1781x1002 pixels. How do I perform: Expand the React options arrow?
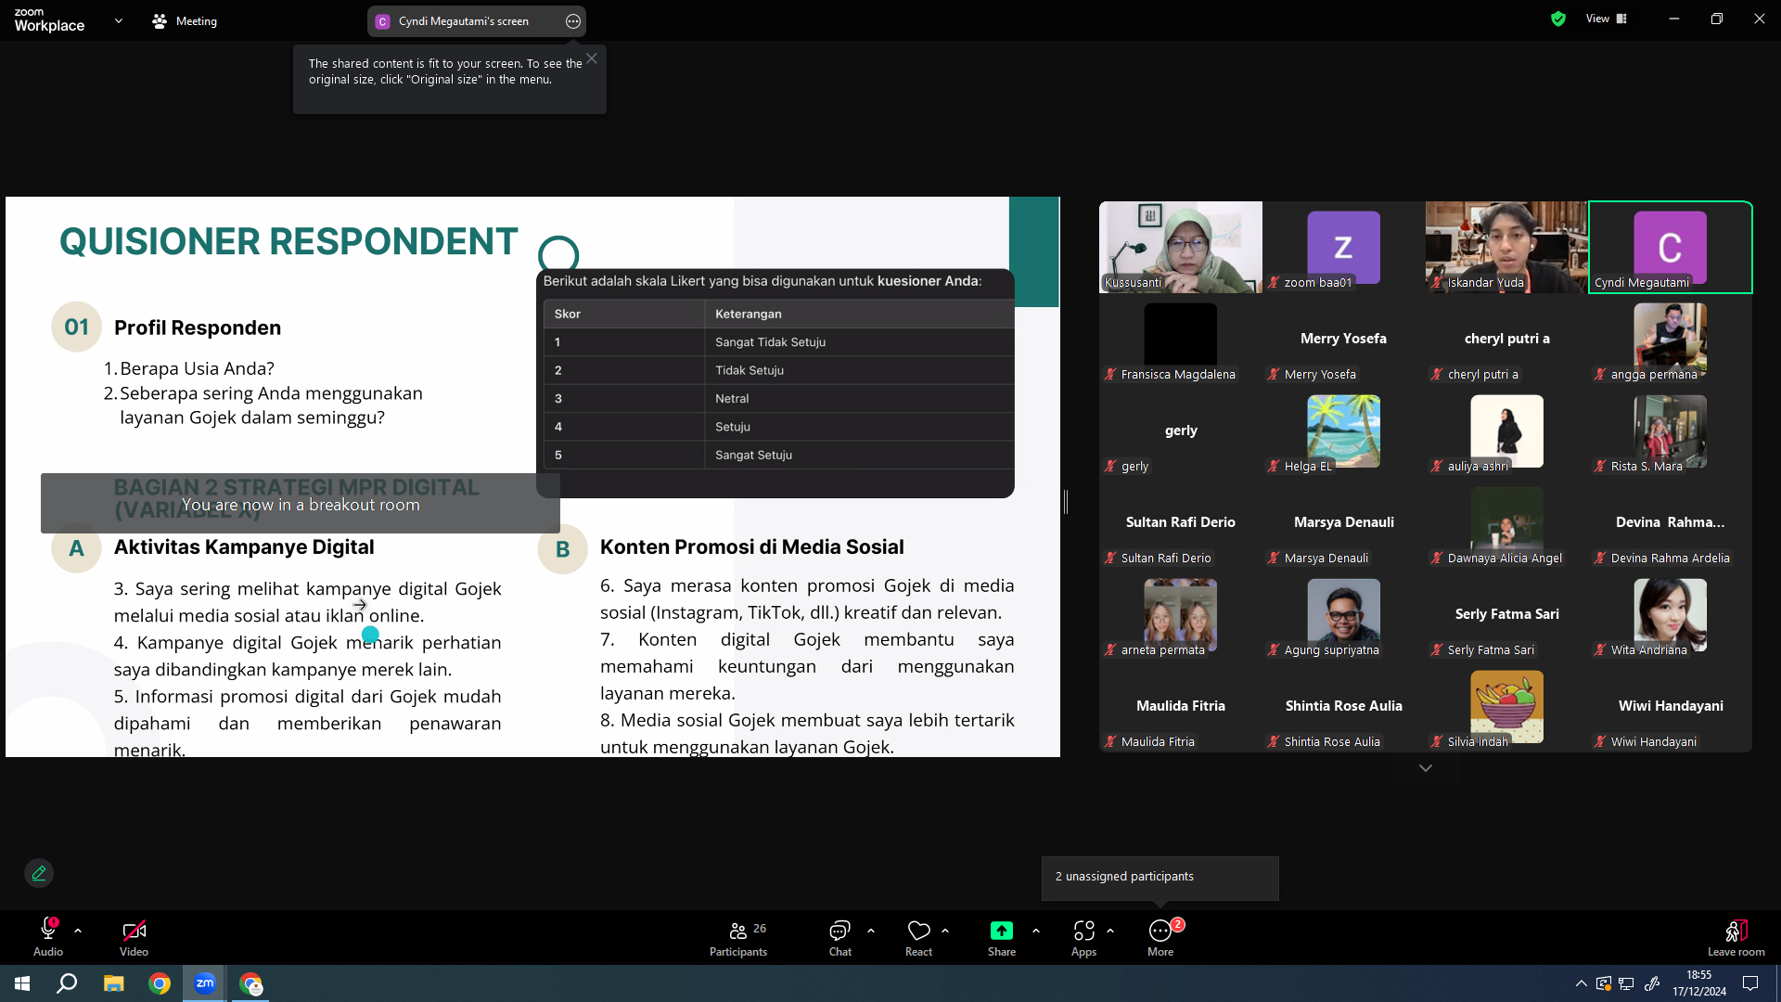[x=945, y=930]
